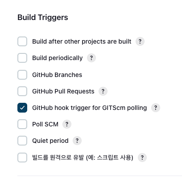This screenshot has width=182, height=182.
Task: Click the 'Poll SCM' label text
Action: tap(45, 124)
